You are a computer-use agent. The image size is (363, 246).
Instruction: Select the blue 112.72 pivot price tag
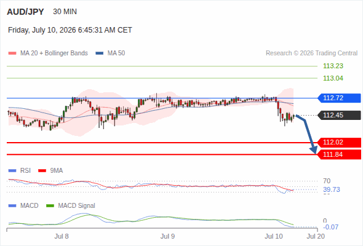point(339,98)
